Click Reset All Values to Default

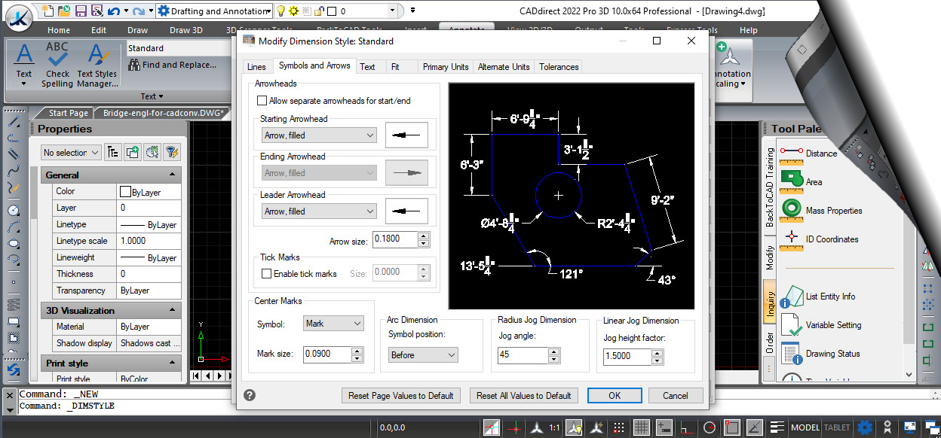[525, 395]
